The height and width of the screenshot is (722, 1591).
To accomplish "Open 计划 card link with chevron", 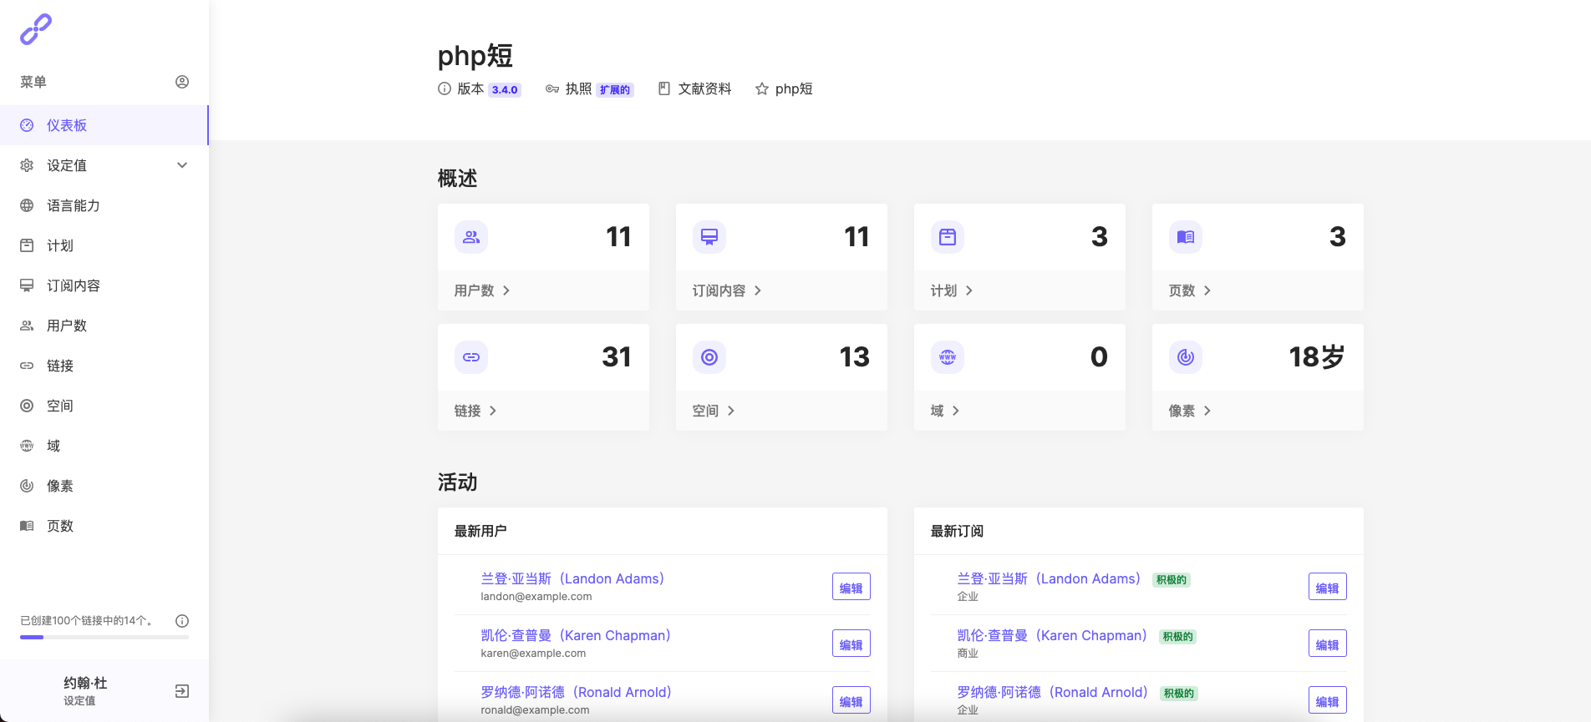I will tap(952, 290).
